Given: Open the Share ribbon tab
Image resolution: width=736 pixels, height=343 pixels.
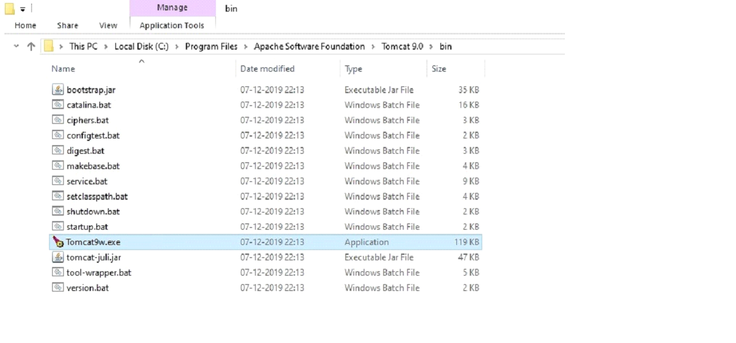Looking at the screenshot, I should (67, 25).
